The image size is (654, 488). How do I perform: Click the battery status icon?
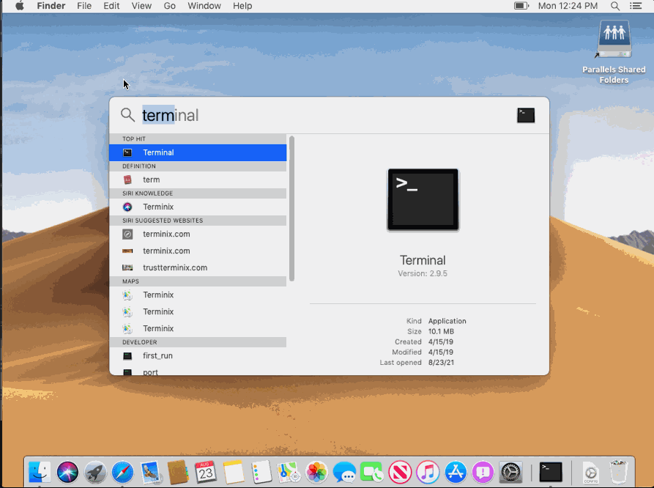521,6
